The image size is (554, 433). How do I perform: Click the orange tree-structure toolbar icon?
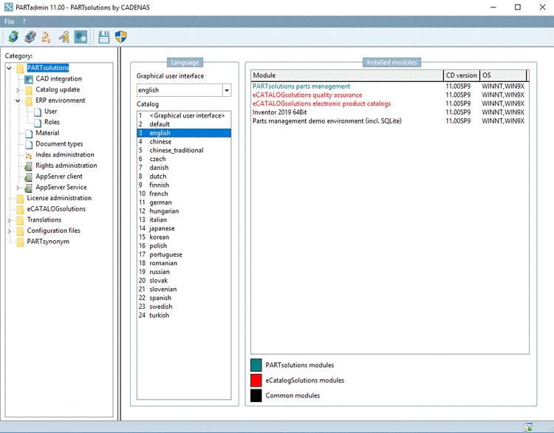[x=47, y=37]
